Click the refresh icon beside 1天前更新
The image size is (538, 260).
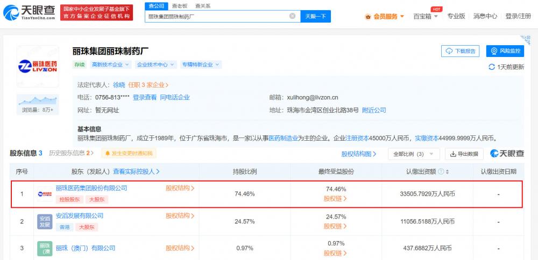[492, 67]
